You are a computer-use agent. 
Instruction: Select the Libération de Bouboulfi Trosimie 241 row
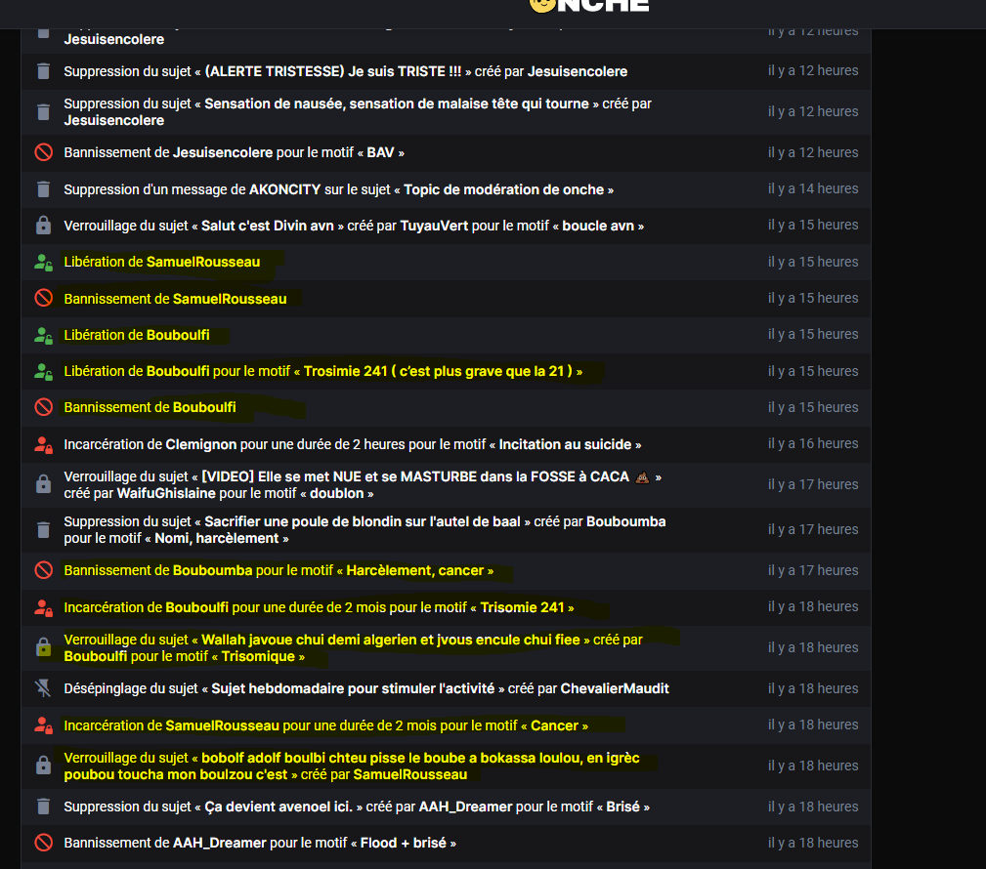[x=446, y=371]
